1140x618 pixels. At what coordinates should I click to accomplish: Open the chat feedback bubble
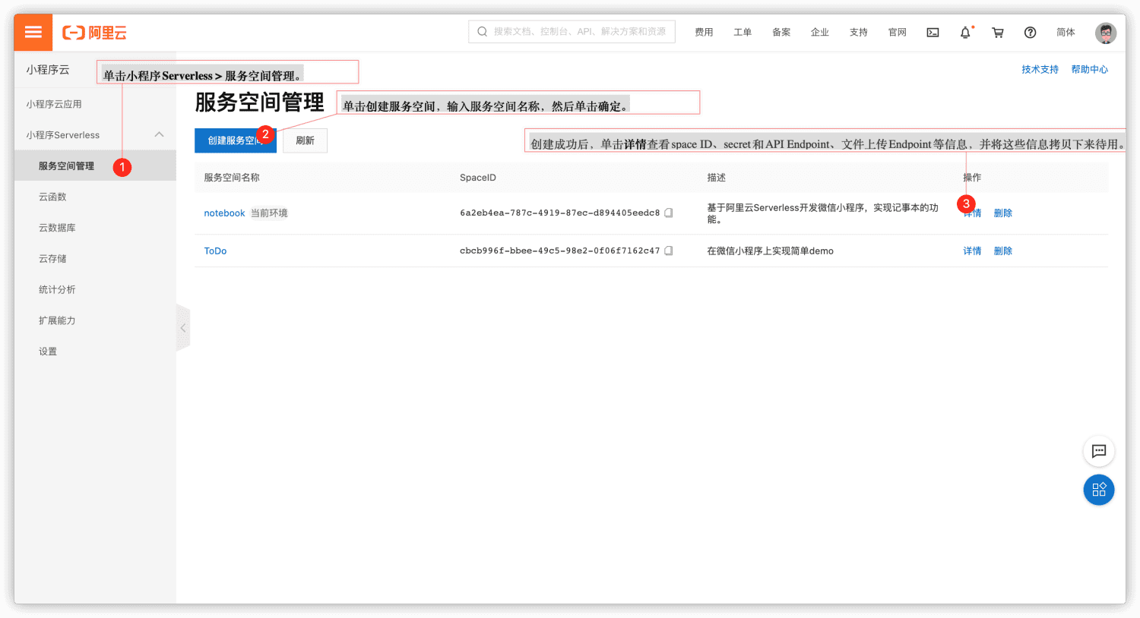(1099, 451)
